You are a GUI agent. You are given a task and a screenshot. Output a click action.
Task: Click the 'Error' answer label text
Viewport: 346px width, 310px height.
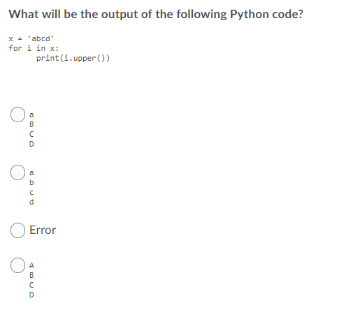coord(43,230)
